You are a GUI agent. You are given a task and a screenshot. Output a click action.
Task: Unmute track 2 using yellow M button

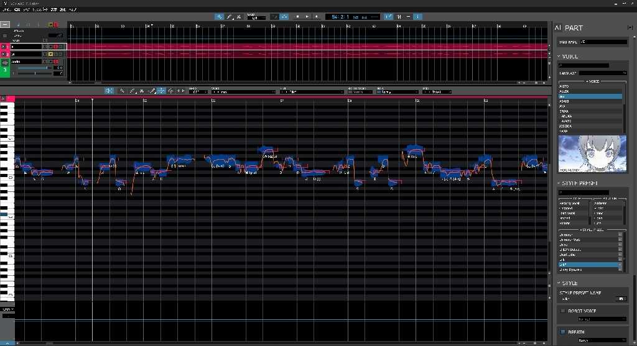[x=51, y=54]
